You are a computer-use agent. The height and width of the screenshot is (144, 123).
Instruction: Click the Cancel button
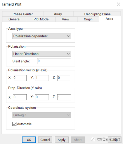click(45, 140)
